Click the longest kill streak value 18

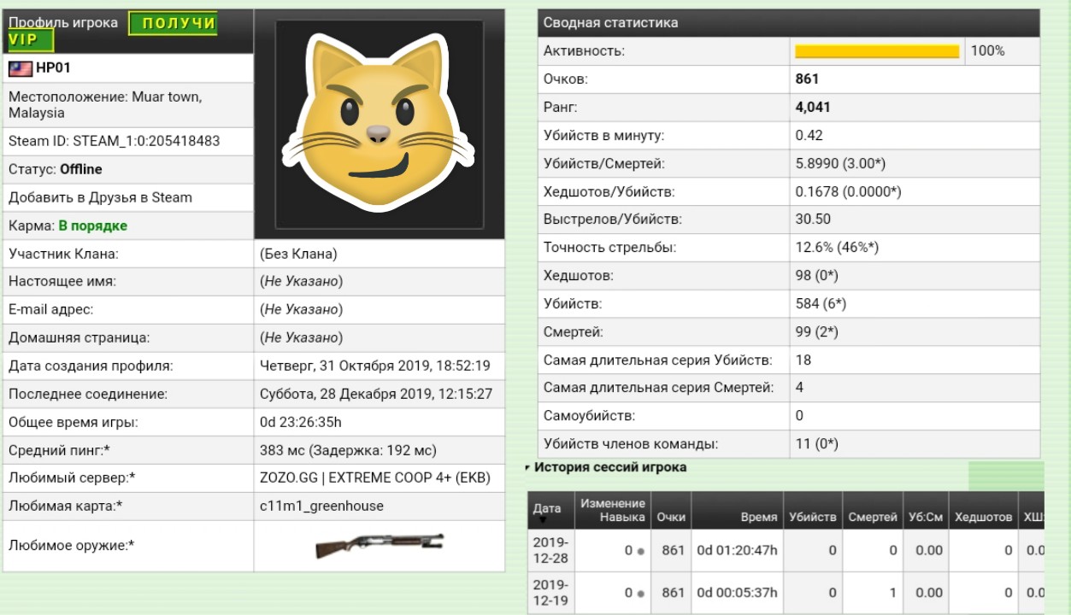coord(803,360)
